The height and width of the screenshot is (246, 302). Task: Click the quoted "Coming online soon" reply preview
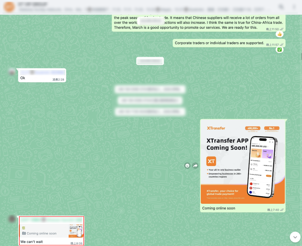click(x=52, y=231)
